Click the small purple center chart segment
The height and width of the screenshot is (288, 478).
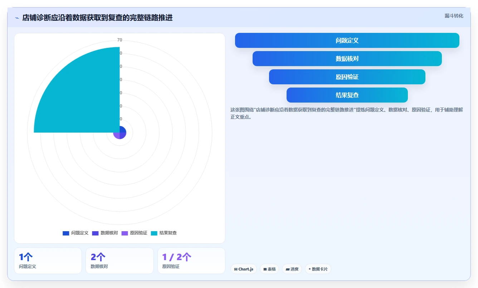pos(117,135)
